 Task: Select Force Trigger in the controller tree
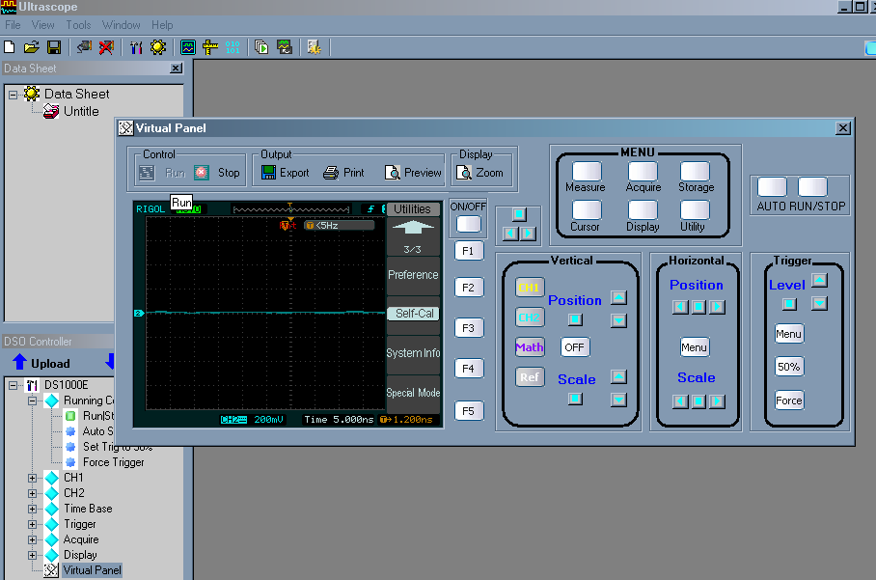[x=113, y=462]
